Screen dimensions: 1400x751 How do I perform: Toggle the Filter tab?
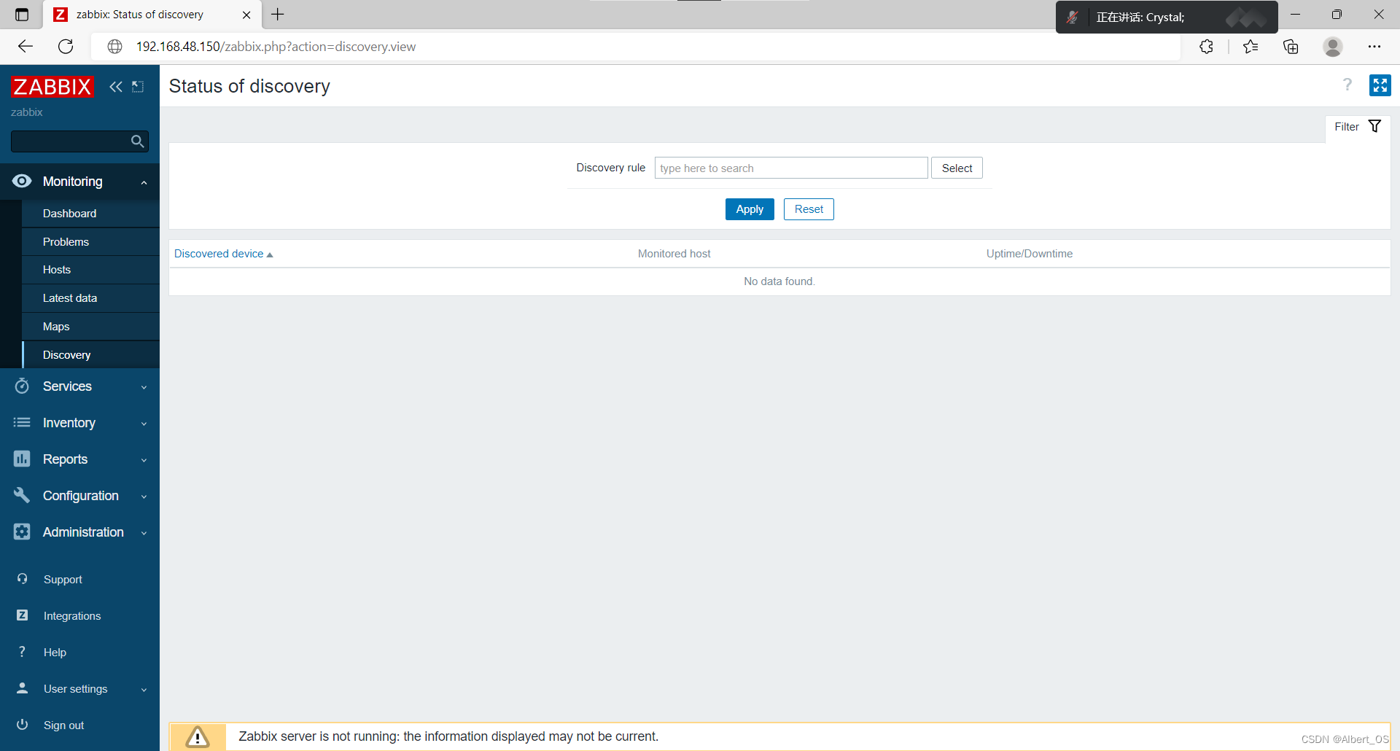pos(1358,127)
